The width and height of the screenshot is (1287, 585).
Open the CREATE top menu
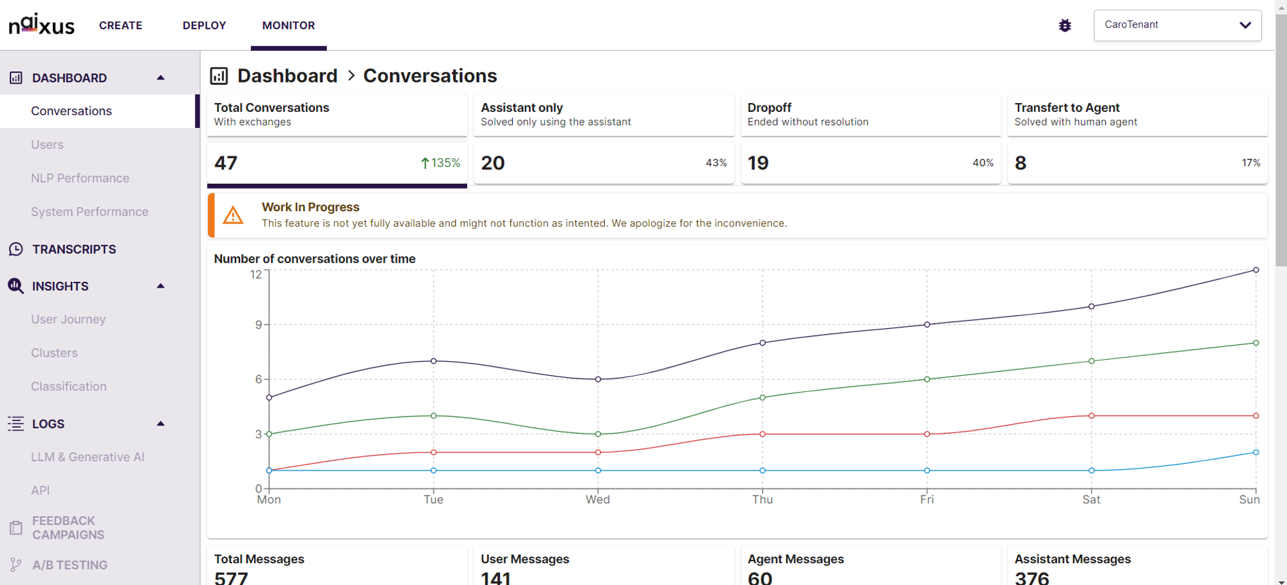[x=121, y=25]
